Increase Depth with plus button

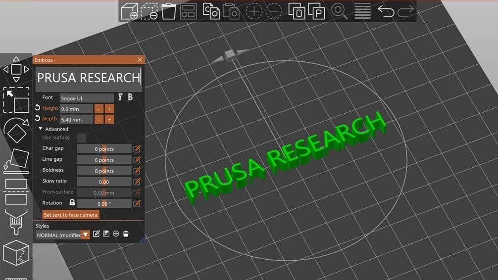pos(109,119)
